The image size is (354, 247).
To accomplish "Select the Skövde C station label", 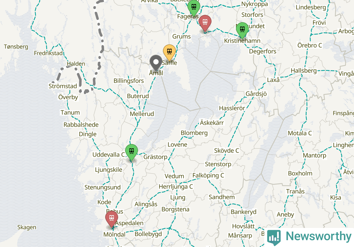I will (227, 150).
